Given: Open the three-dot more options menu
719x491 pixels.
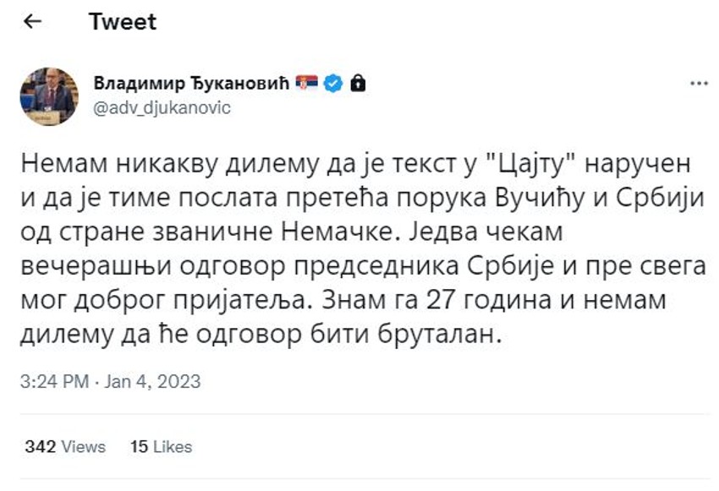Looking at the screenshot, I should (699, 85).
